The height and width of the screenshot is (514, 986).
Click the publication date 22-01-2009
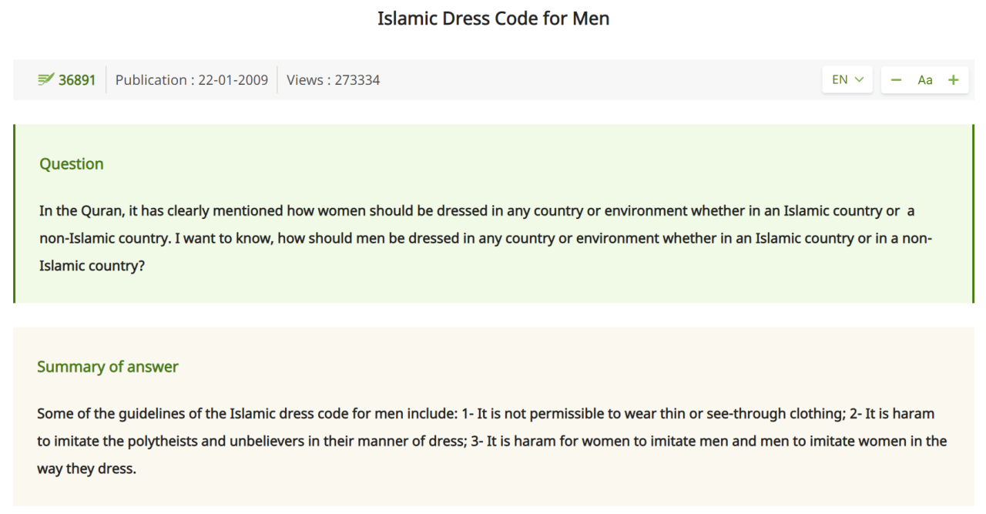pyautogui.click(x=233, y=80)
